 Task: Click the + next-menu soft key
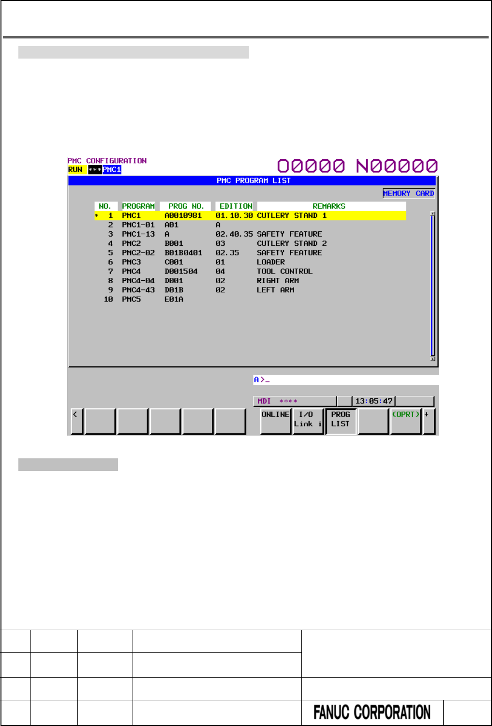point(429,421)
